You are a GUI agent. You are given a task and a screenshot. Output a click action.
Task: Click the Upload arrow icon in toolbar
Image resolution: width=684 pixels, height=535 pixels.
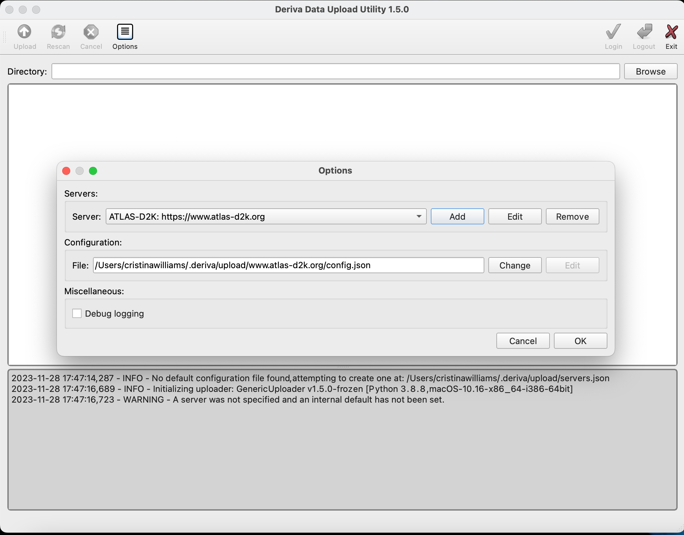24,32
